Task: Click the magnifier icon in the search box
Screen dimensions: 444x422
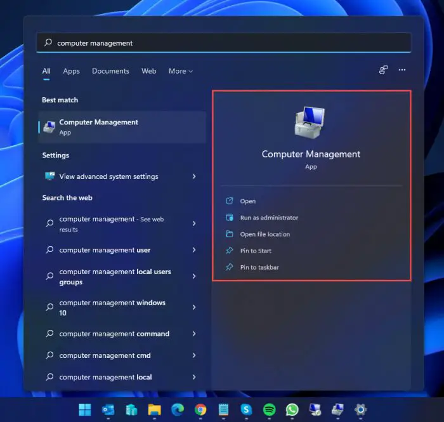Action: coord(48,43)
